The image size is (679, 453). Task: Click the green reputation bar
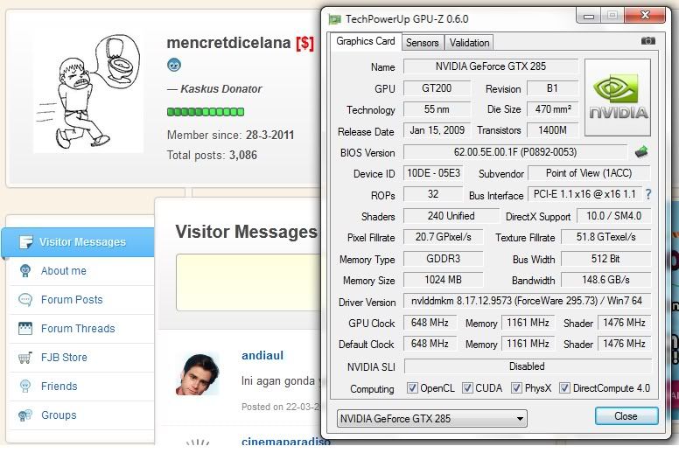click(206, 112)
